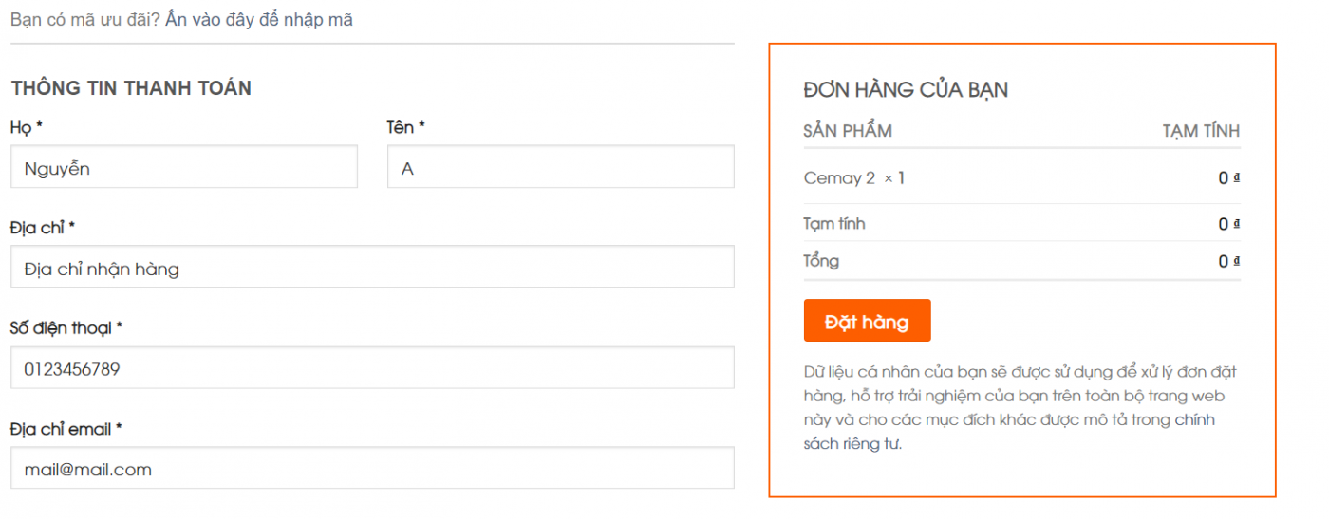Viewport: 1329px width, 519px height.
Task: Click the Cemay 2 × 1 product row
Action: coord(1021,177)
